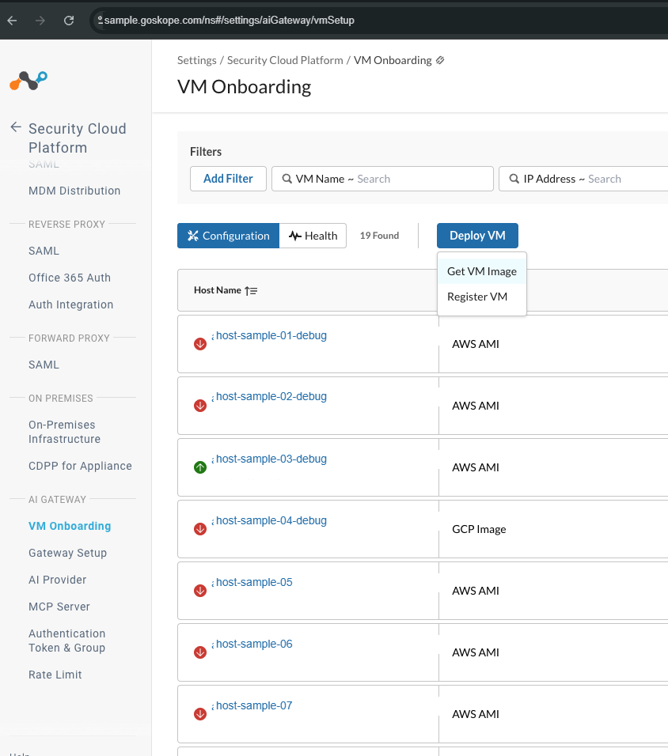Click red down status icon for host-sample-04-debug

200,529
